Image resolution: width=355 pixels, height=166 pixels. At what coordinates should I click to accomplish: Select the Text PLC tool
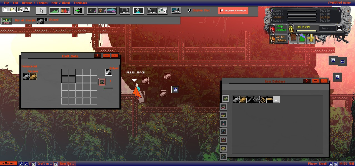pyautogui.click(x=152, y=11)
